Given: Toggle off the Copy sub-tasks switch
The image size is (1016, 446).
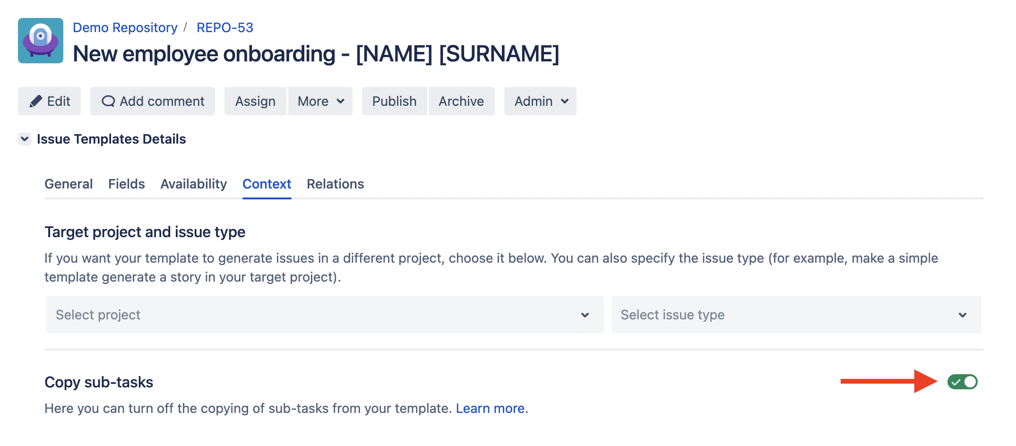Looking at the screenshot, I should point(962,382).
